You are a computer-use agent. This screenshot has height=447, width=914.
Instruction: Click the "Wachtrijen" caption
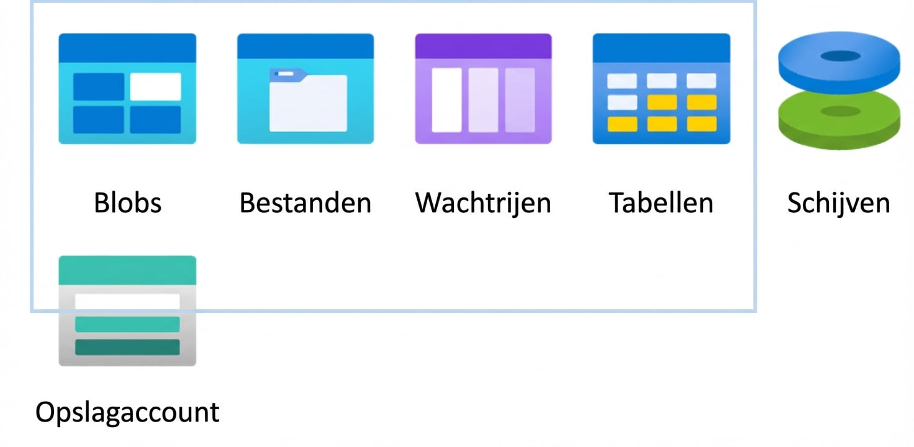[483, 203]
